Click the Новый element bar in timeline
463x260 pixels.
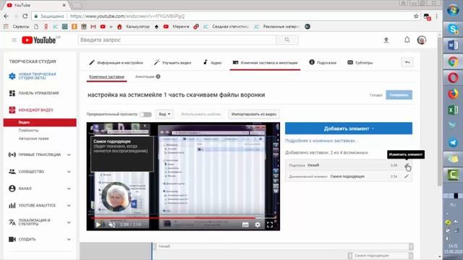click(x=283, y=246)
